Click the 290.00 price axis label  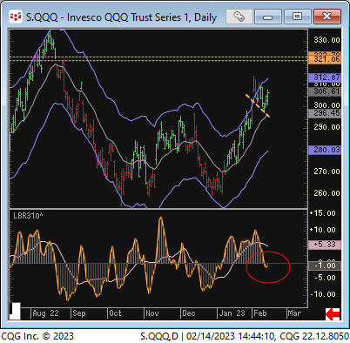click(x=326, y=127)
